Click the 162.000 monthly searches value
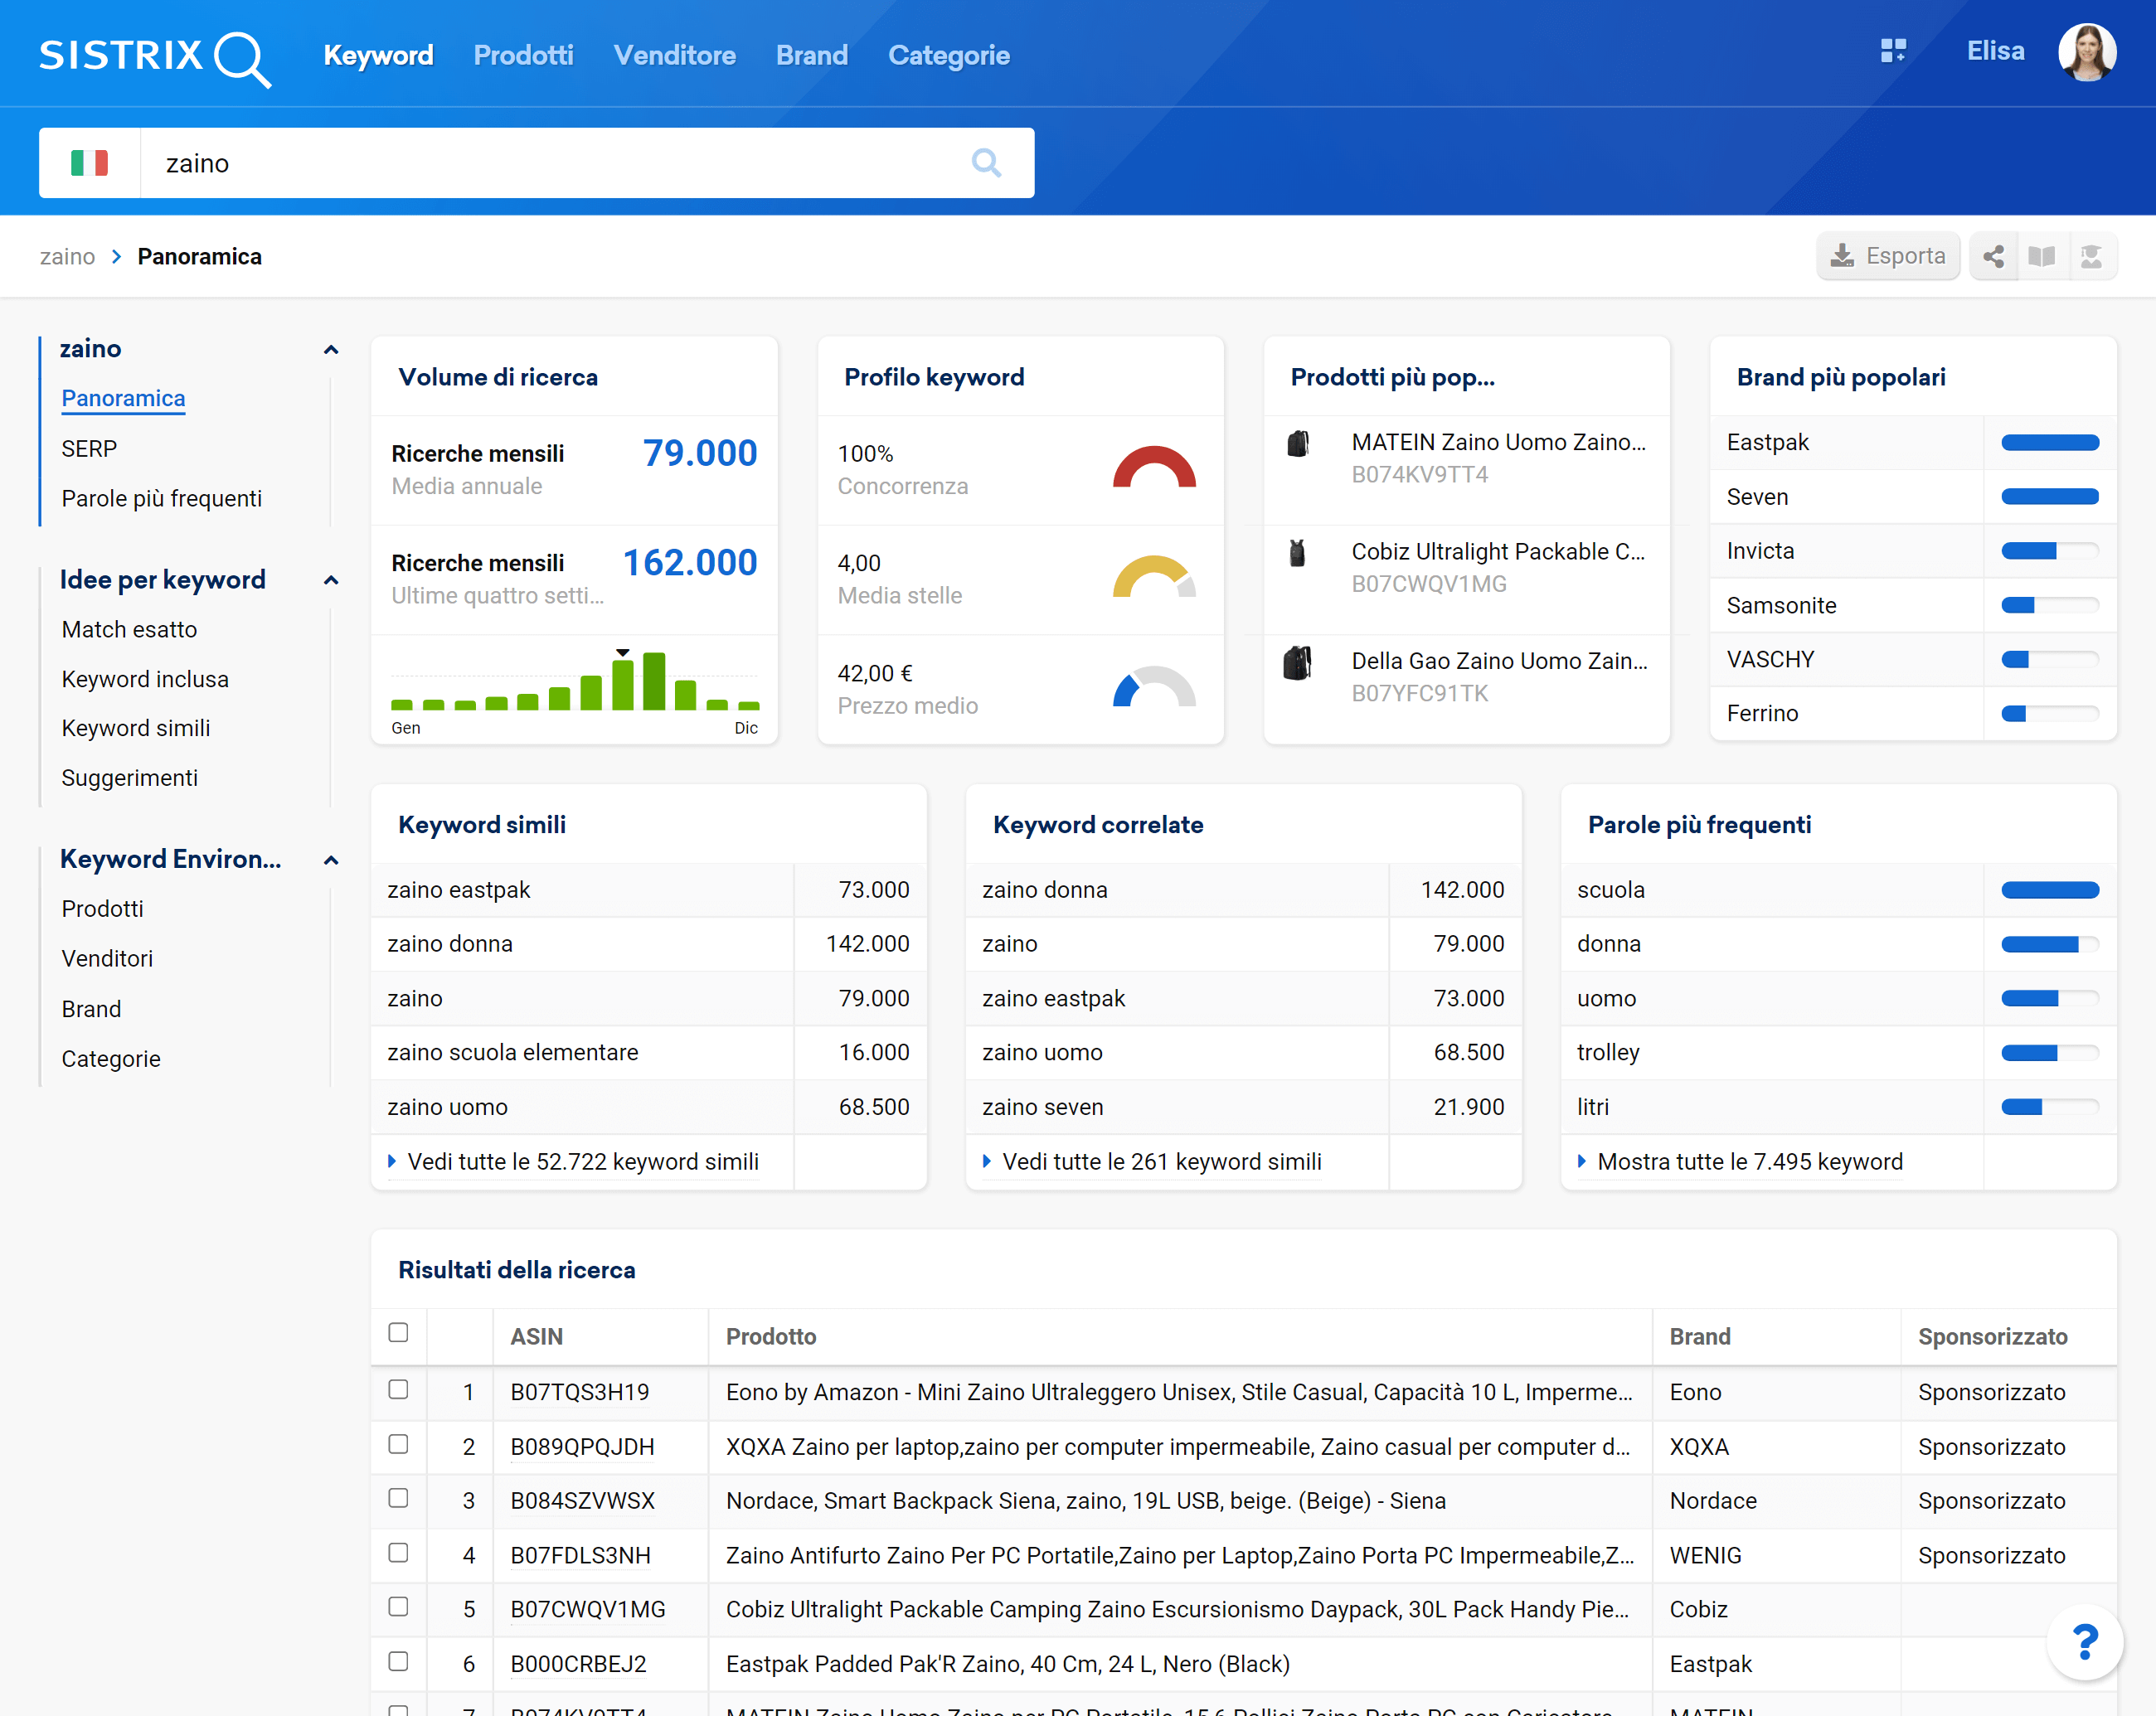Viewport: 2156px width, 1716px height. (x=690, y=563)
